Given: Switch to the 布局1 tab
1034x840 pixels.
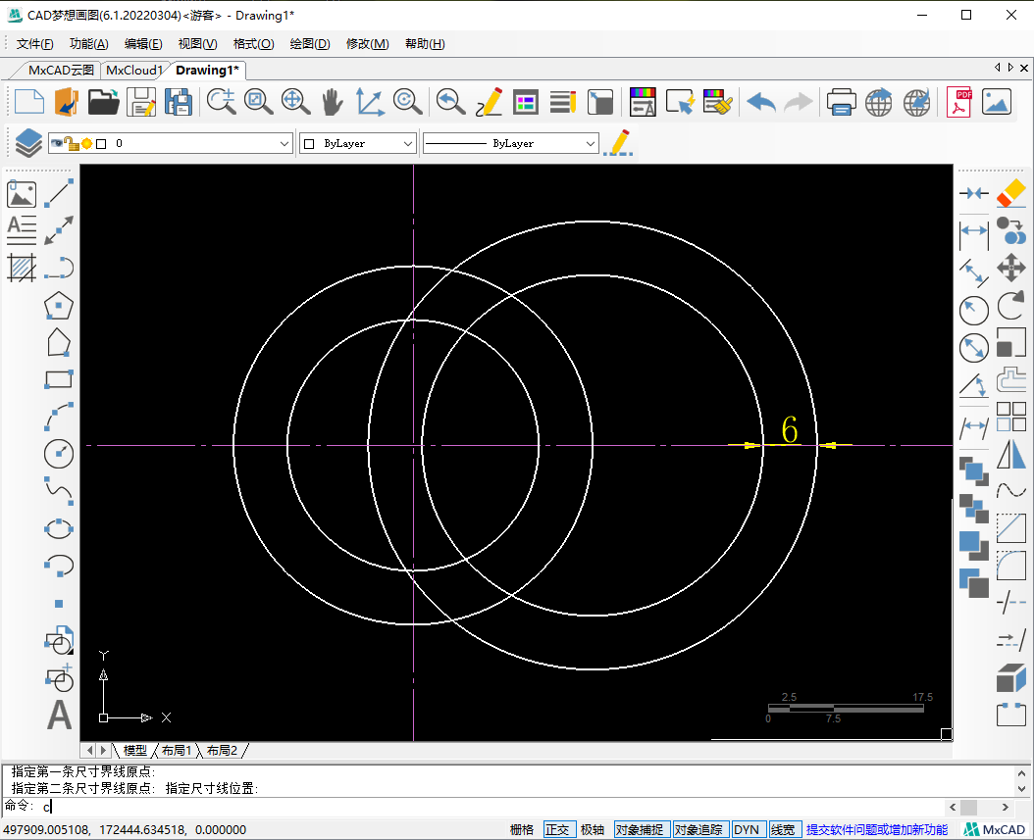Looking at the screenshot, I should click(177, 750).
